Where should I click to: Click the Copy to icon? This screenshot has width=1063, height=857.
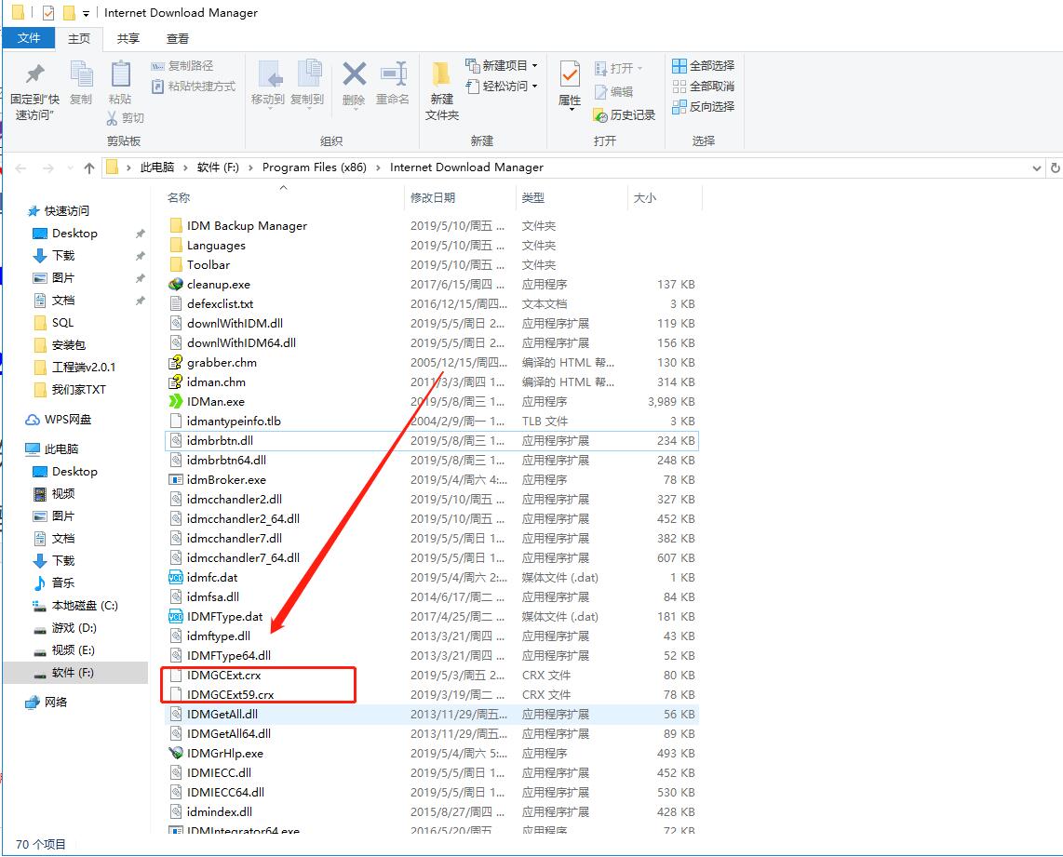309,74
